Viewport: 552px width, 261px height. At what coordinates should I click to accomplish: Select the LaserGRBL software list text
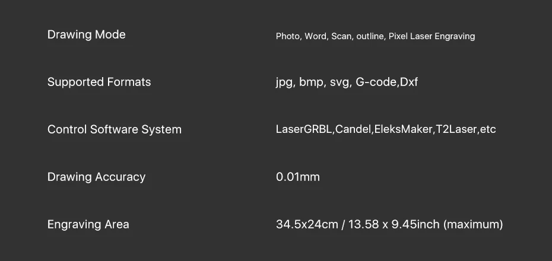click(x=386, y=129)
